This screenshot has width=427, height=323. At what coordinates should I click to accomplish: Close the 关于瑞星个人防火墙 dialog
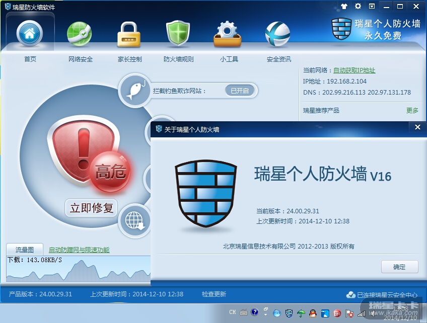[417, 127]
